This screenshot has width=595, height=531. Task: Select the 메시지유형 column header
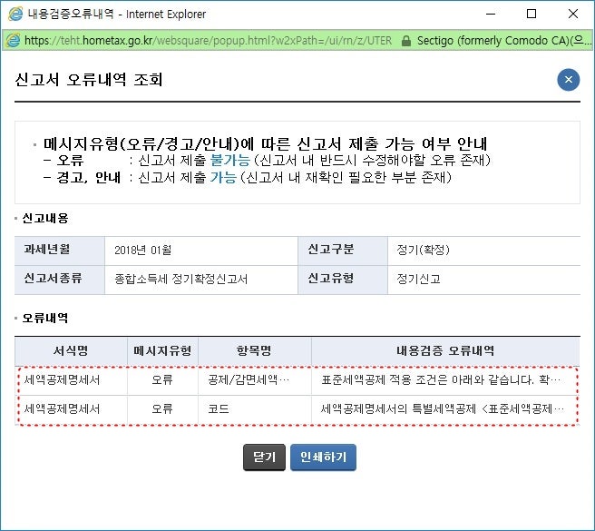click(x=162, y=350)
